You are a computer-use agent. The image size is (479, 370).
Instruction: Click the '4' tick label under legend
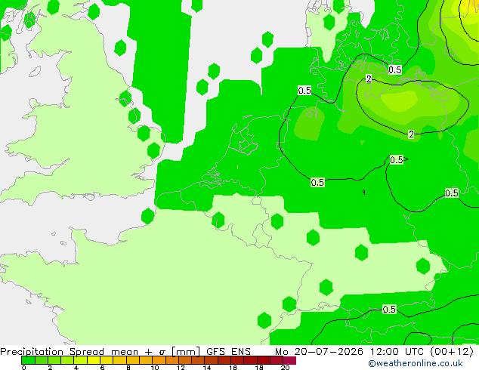click(76, 368)
